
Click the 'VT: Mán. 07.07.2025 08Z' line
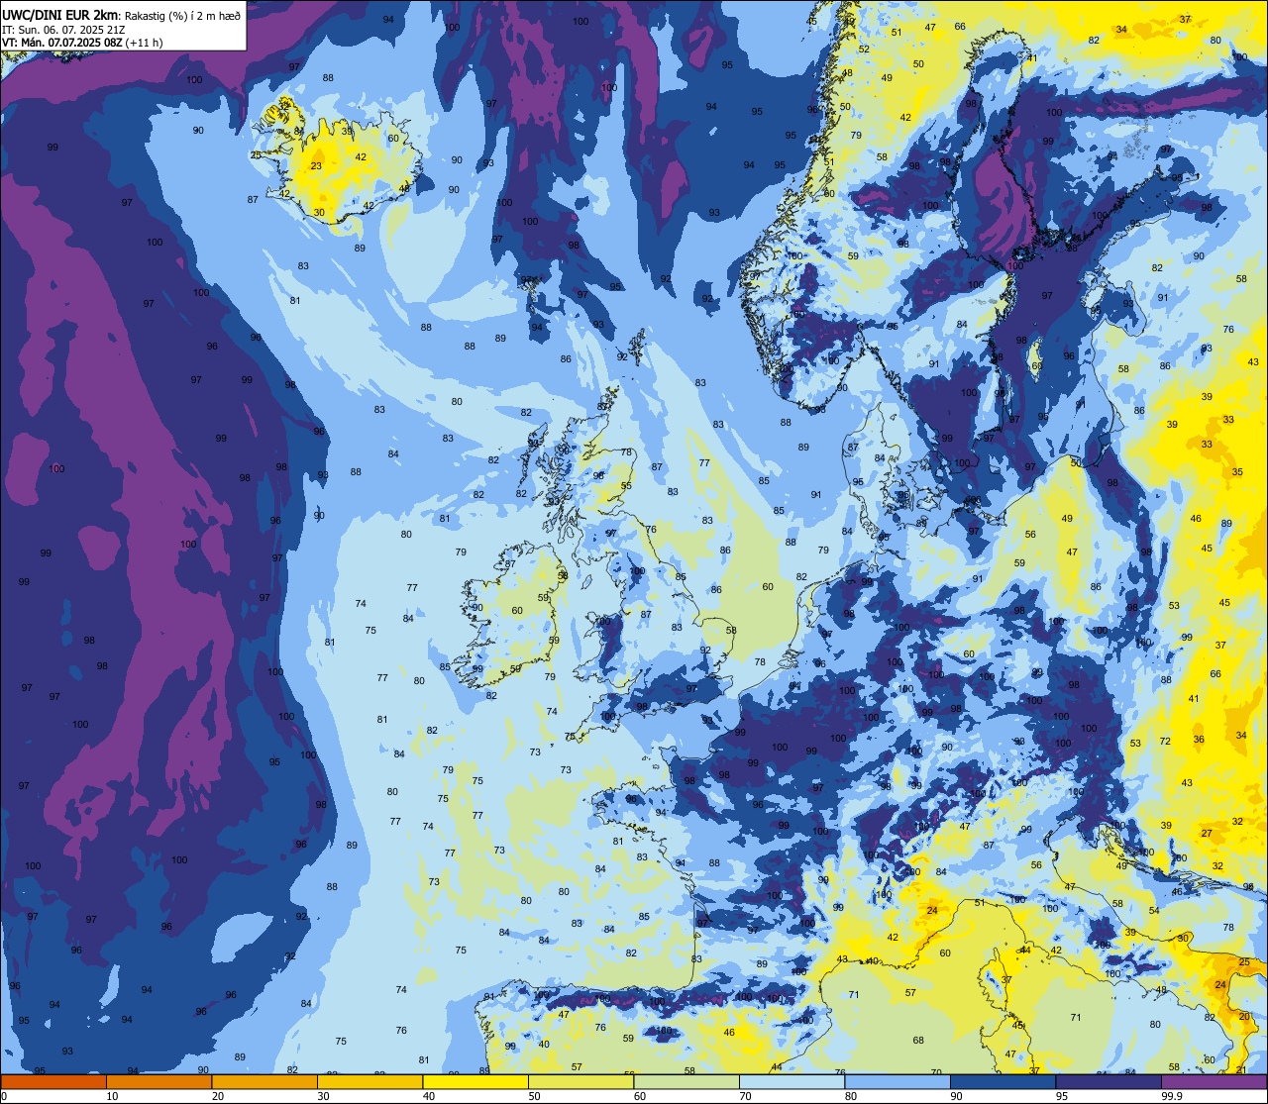click(62, 43)
